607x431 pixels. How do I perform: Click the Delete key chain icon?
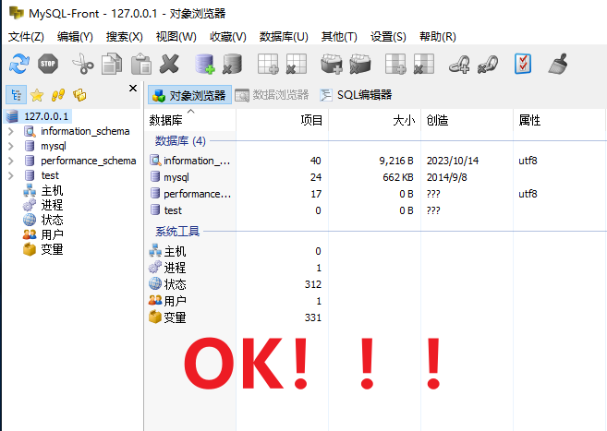click(488, 64)
